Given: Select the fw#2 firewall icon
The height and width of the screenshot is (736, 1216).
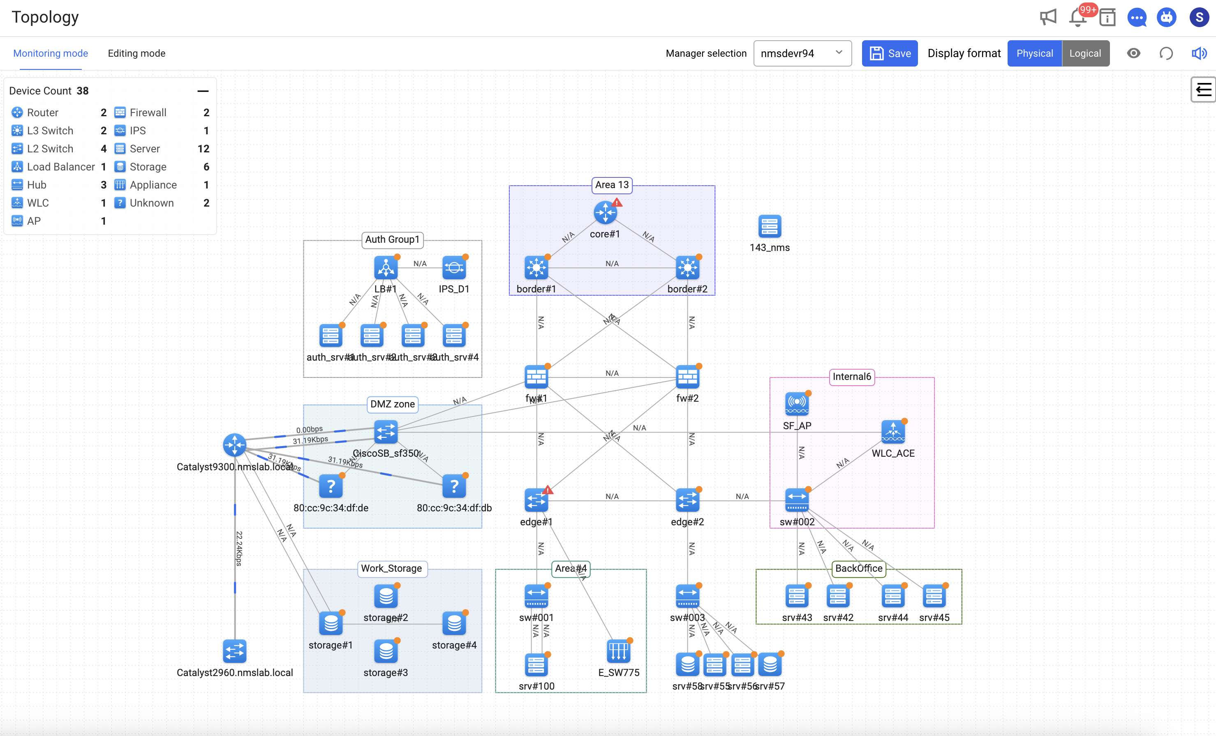Looking at the screenshot, I should pyautogui.click(x=687, y=377).
